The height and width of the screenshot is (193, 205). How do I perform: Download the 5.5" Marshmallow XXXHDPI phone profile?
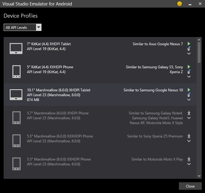189,136
